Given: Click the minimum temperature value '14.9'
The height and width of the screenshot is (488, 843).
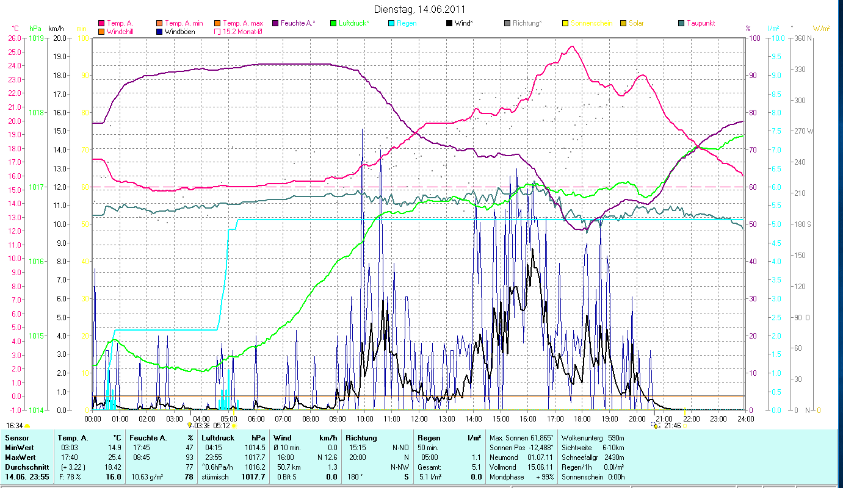Looking at the screenshot, I should tap(114, 448).
